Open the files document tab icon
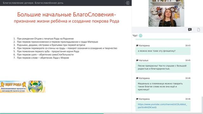Screen dimensions: 203x114 coord(199,30)
